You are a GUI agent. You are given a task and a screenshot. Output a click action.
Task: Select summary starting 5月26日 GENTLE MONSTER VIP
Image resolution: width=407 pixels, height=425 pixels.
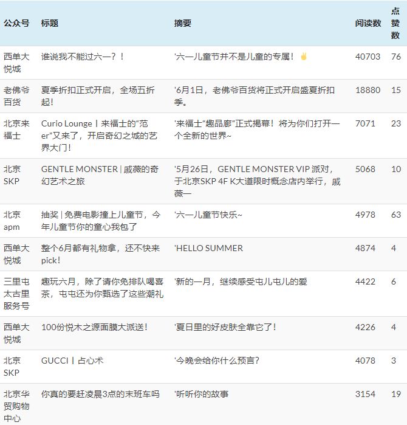tap(257, 181)
